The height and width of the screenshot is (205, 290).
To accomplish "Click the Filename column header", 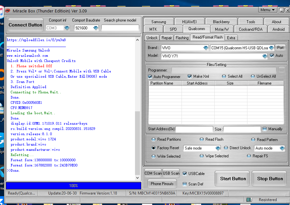I will click(265, 83).
